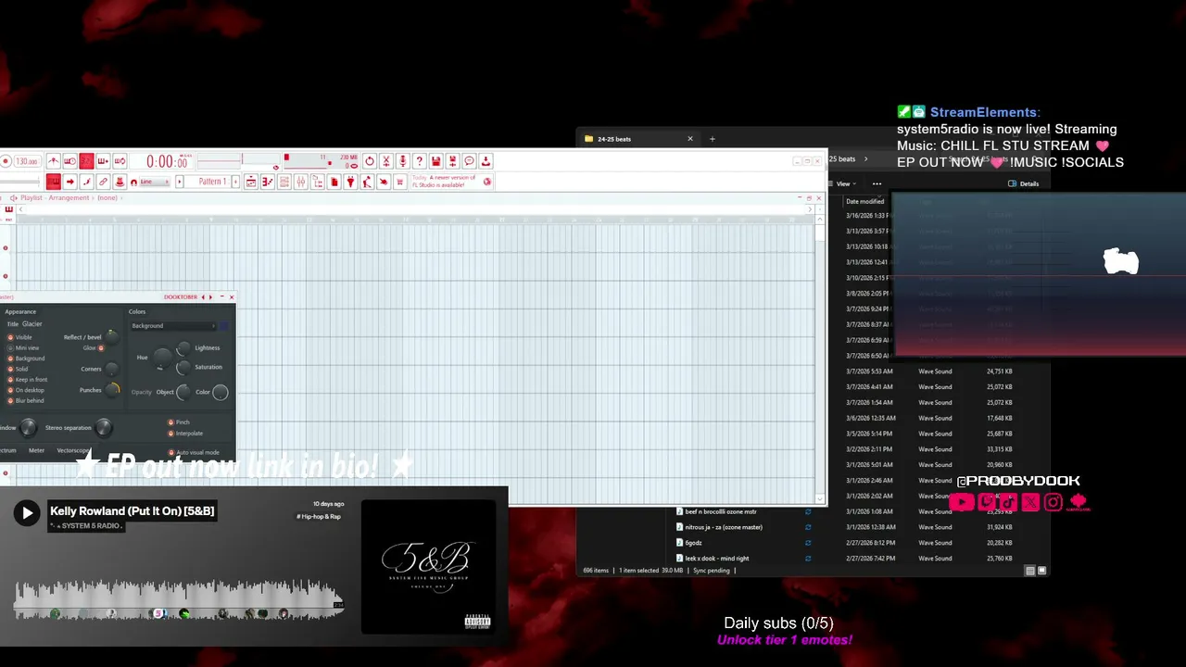Click the newer version available notice

point(444,182)
